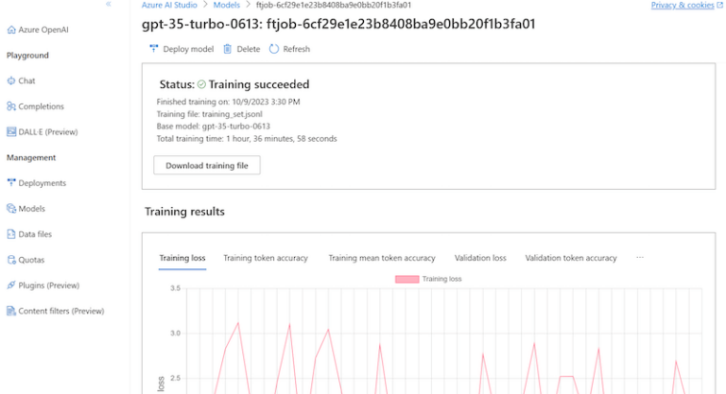Toggle the Training loss legend swatch
Image resolution: width=726 pixels, height=394 pixels.
coord(407,280)
